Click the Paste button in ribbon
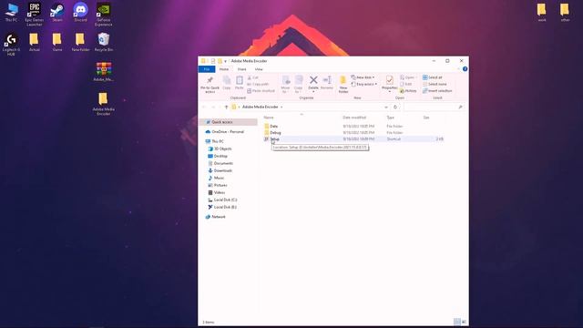Screen dimensions: 583x328 [239, 83]
